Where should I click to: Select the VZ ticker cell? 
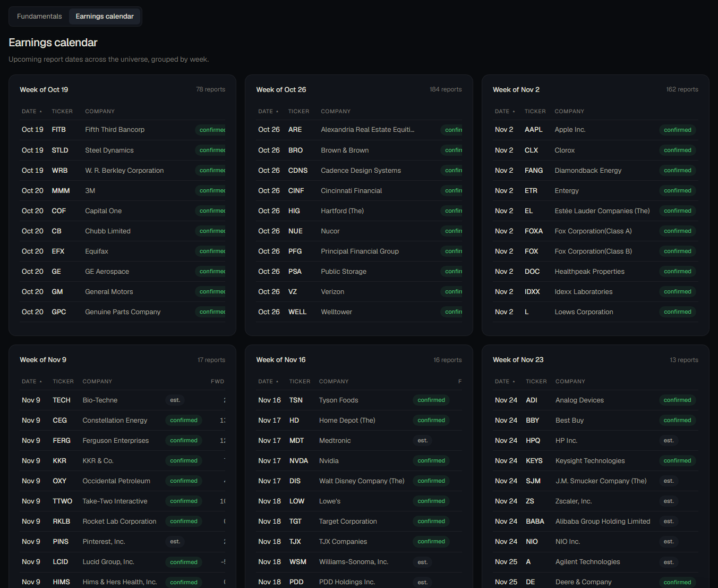(x=293, y=292)
